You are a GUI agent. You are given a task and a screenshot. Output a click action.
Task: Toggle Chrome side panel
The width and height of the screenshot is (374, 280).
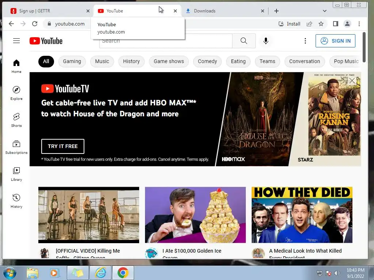(x=336, y=24)
